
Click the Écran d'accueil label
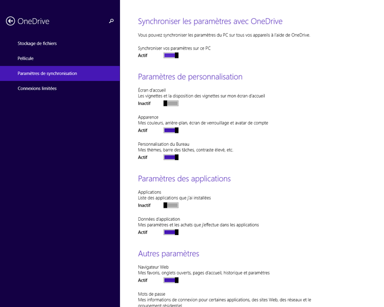152,90
